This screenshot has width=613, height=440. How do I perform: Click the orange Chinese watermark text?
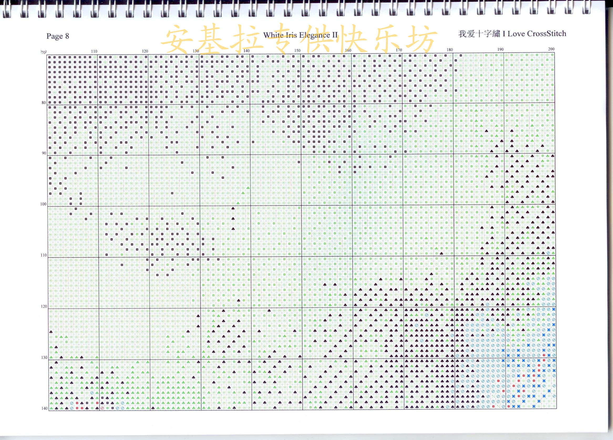point(299,40)
